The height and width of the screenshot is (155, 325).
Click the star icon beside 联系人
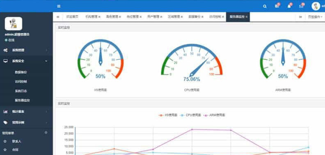coord(5,141)
